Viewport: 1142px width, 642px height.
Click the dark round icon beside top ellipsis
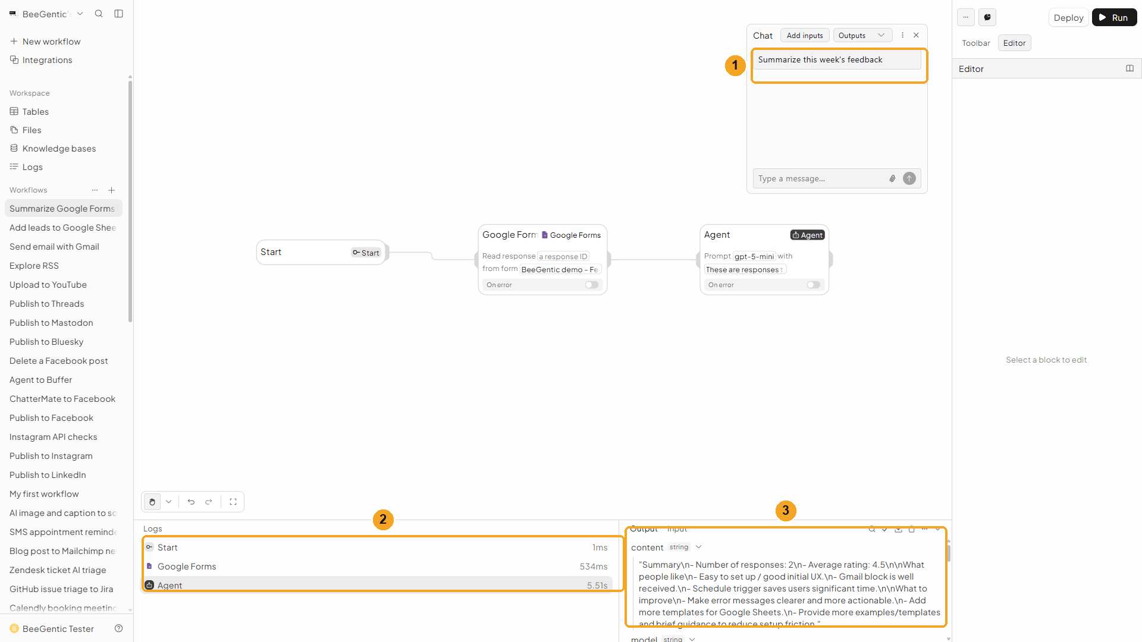[x=987, y=17]
